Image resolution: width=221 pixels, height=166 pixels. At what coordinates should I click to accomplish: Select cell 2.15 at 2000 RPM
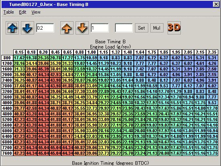pyautogui.click(x=212, y=75)
